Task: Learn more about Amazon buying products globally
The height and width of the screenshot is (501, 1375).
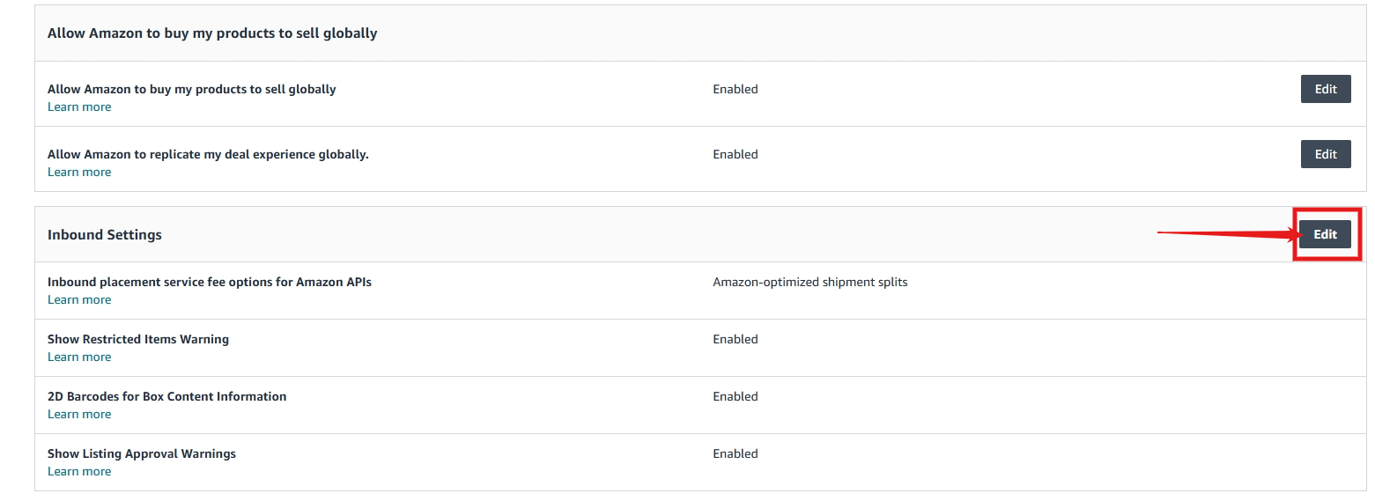Action: pos(79,107)
